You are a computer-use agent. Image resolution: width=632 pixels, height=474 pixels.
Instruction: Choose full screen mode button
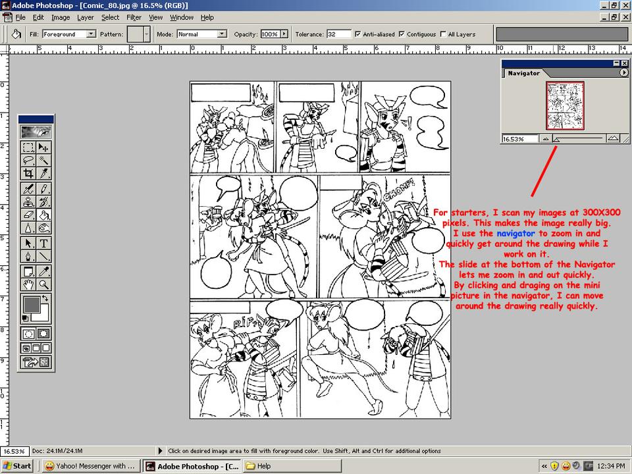tap(46, 348)
